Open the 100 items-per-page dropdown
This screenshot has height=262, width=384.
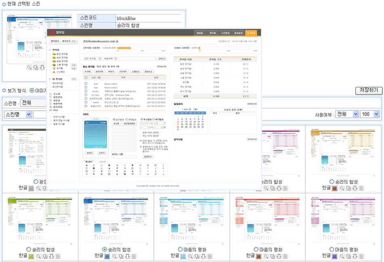(370, 114)
